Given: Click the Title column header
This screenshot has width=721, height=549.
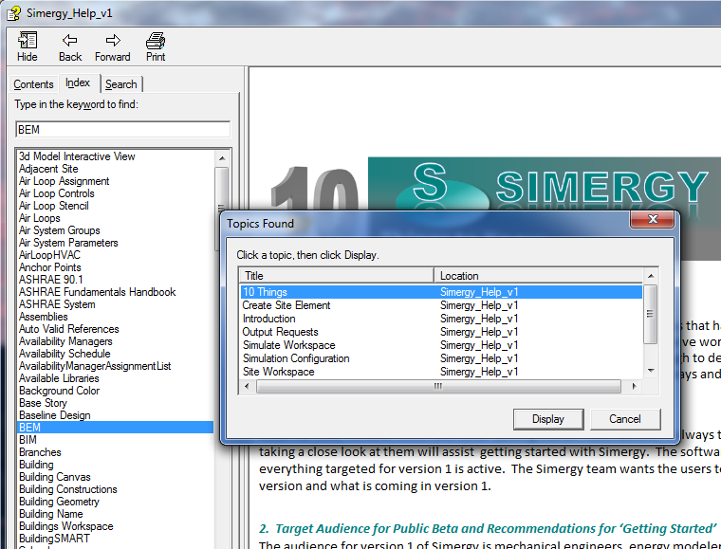Looking at the screenshot, I should point(336,276).
